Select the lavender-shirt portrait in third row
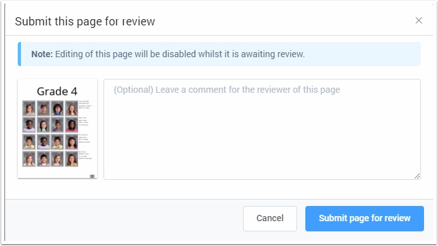438x246 pixels. [x=43, y=142]
